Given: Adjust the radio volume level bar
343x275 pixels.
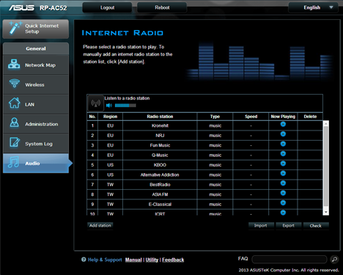Looking at the screenshot, I should [x=125, y=106].
